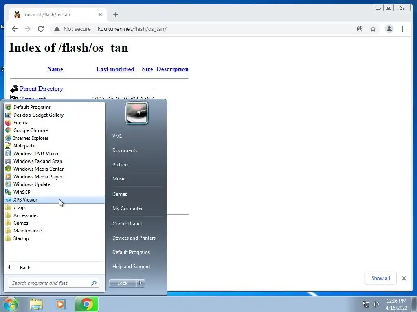Select the Index of /flash/os_tan tab
Image resolution: width=417 pixels, height=312 pixels.
pos(58,15)
